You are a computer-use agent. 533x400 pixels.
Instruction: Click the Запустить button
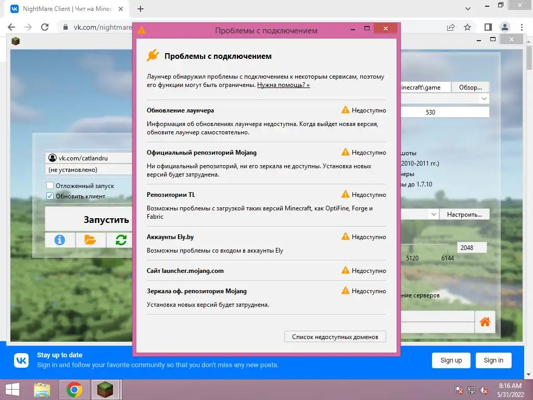[89, 219]
